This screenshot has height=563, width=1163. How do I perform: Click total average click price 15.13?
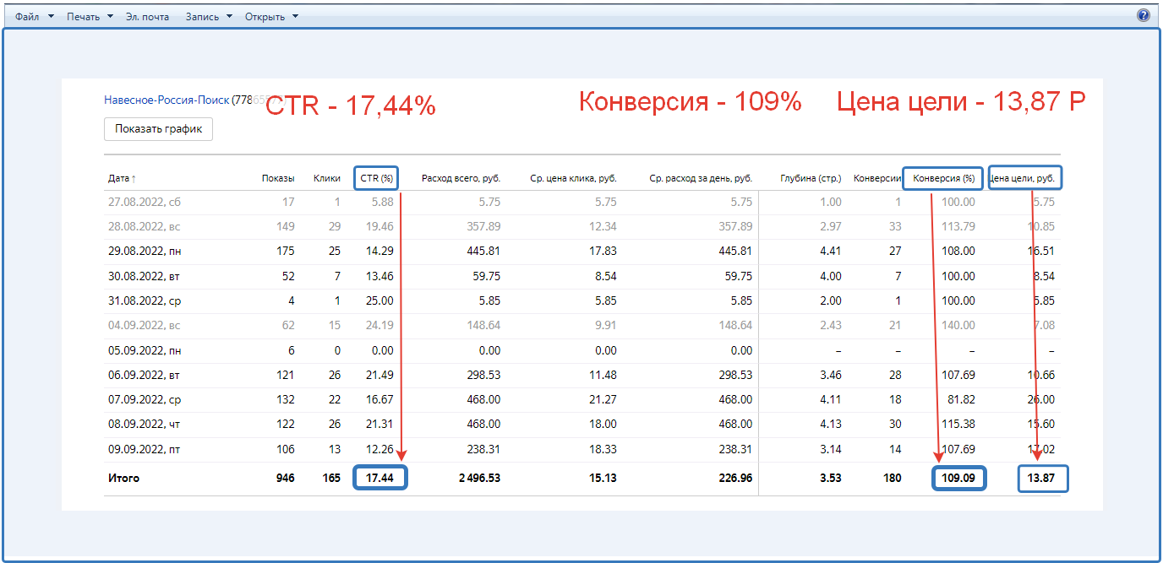click(x=603, y=478)
